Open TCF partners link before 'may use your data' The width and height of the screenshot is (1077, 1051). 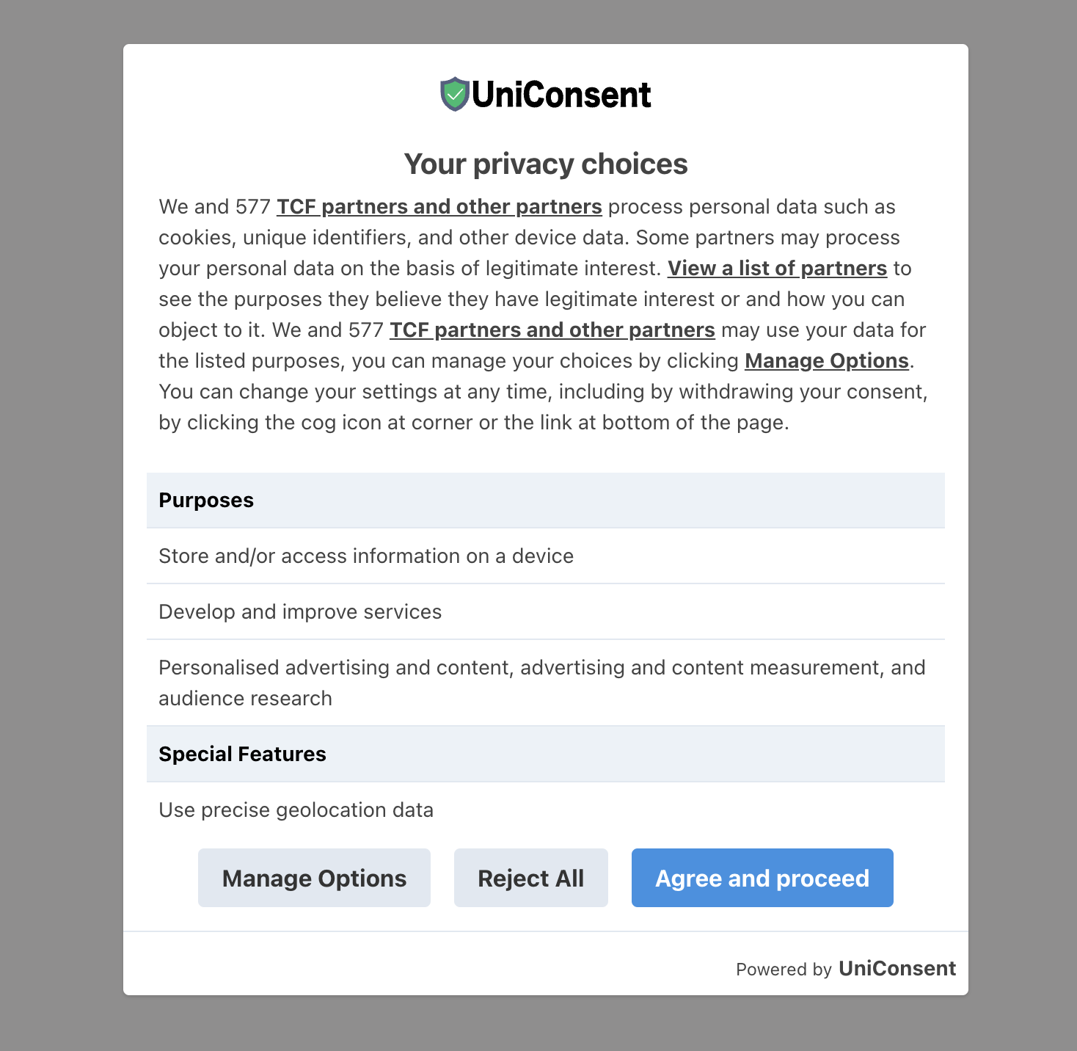pyautogui.click(x=552, y=330)
